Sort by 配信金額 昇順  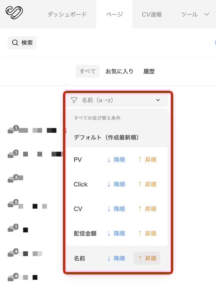147,234
